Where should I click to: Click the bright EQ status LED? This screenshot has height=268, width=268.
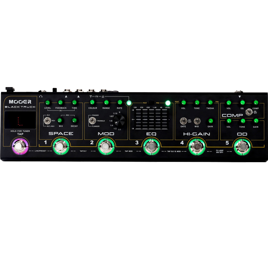click(168, 103)
